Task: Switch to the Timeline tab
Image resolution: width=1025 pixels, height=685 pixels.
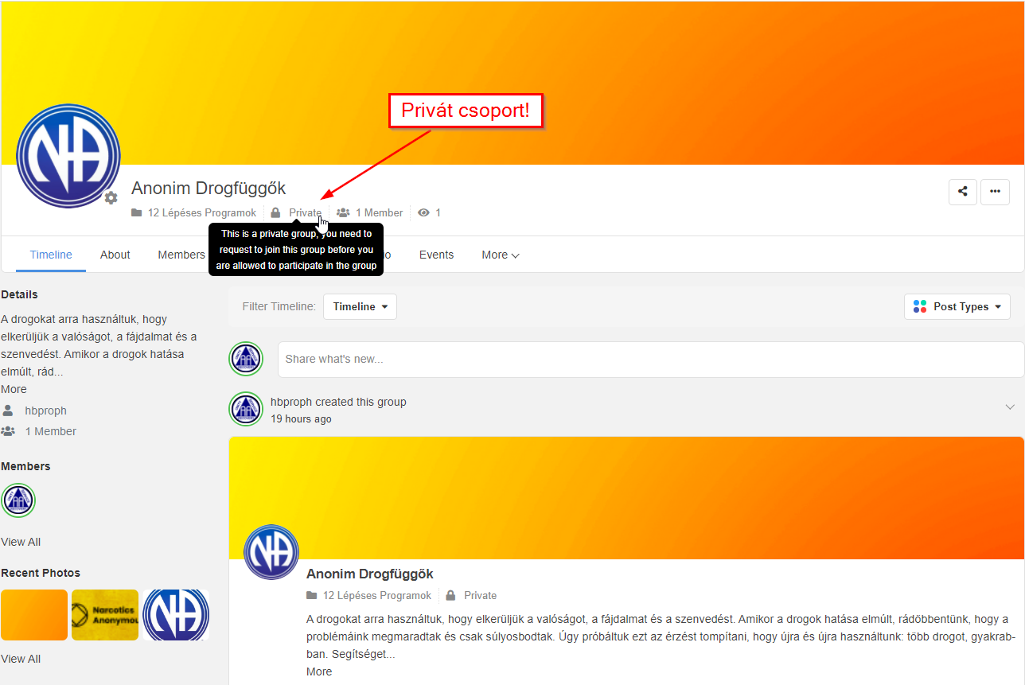Action: pyautogui.click(x=51, y=255)
